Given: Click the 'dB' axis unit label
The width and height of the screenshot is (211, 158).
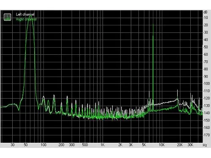Looking at the screenshot, I should click(x=206, y=12).
